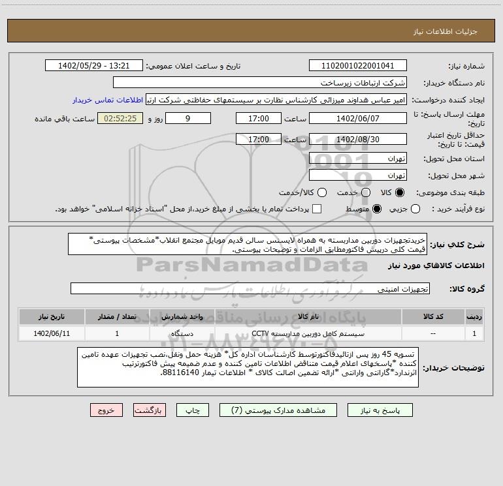Click the price validity time 17:00 field
This screenshot has height=486, width=503.
click(x=259, y=140)
